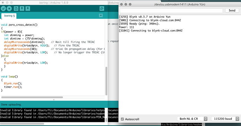Image resolution: width=241 pixels, height=126 pixels.
Task: Click the Done uploading status bar
Action: (59, 104)
